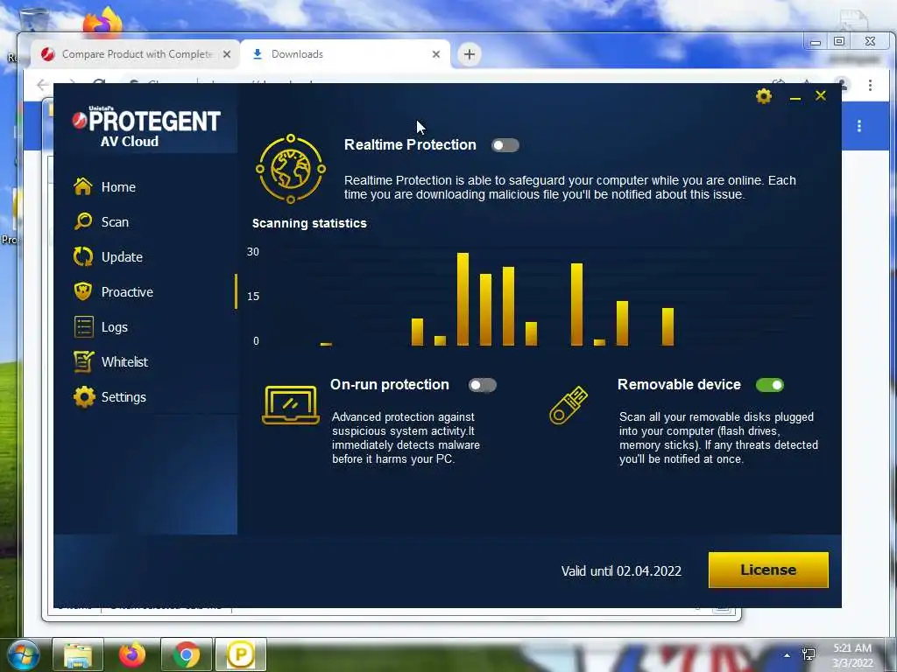
Task: Click the Chrome back arrow
Action: click(x=43, y=85)
